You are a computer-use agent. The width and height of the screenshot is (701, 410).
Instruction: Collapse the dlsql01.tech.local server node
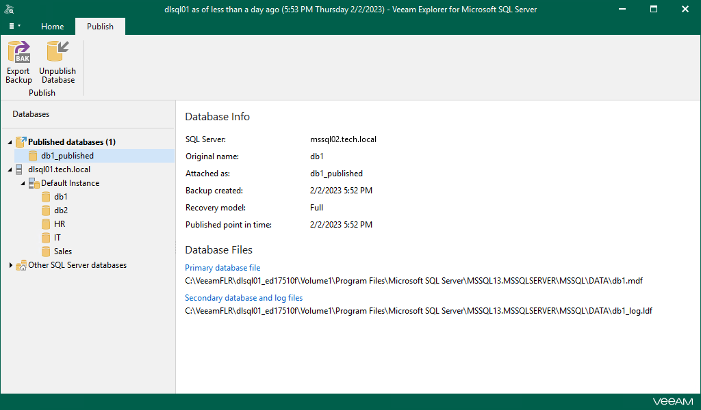[10, 169]
